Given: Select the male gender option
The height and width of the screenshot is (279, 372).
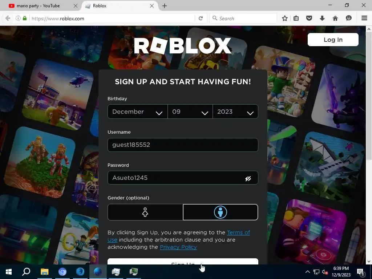Looking at the screenshot, I should (x=221, y=212).
